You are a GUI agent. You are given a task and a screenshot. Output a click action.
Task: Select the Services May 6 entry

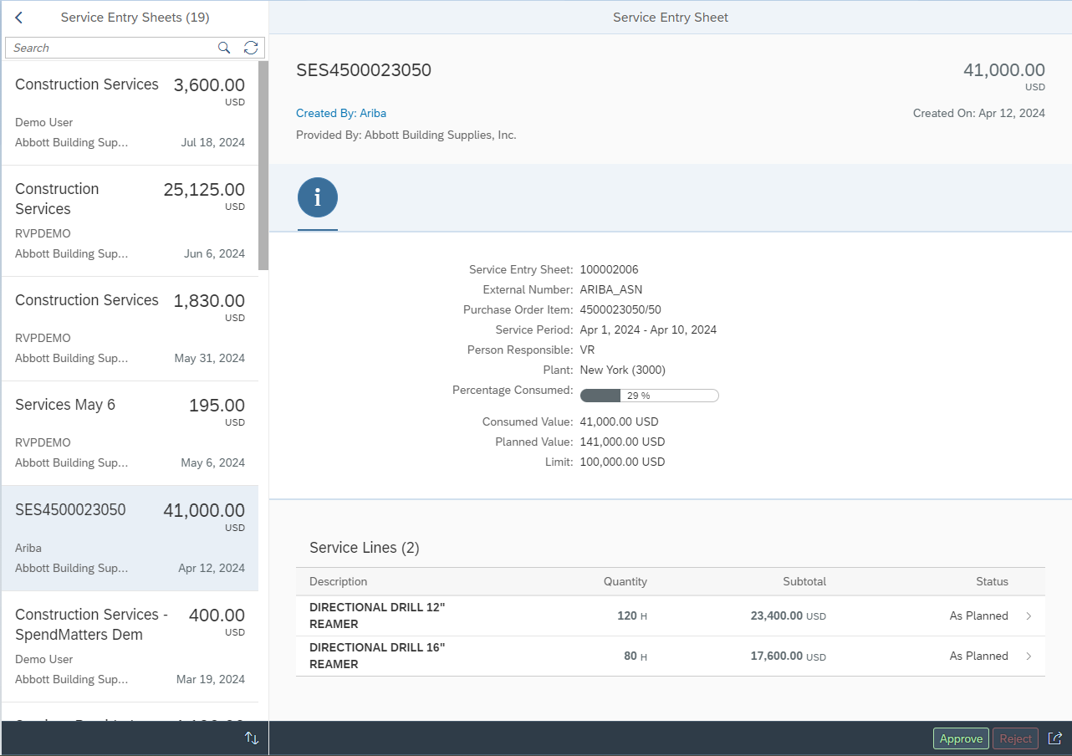point(130,431)
